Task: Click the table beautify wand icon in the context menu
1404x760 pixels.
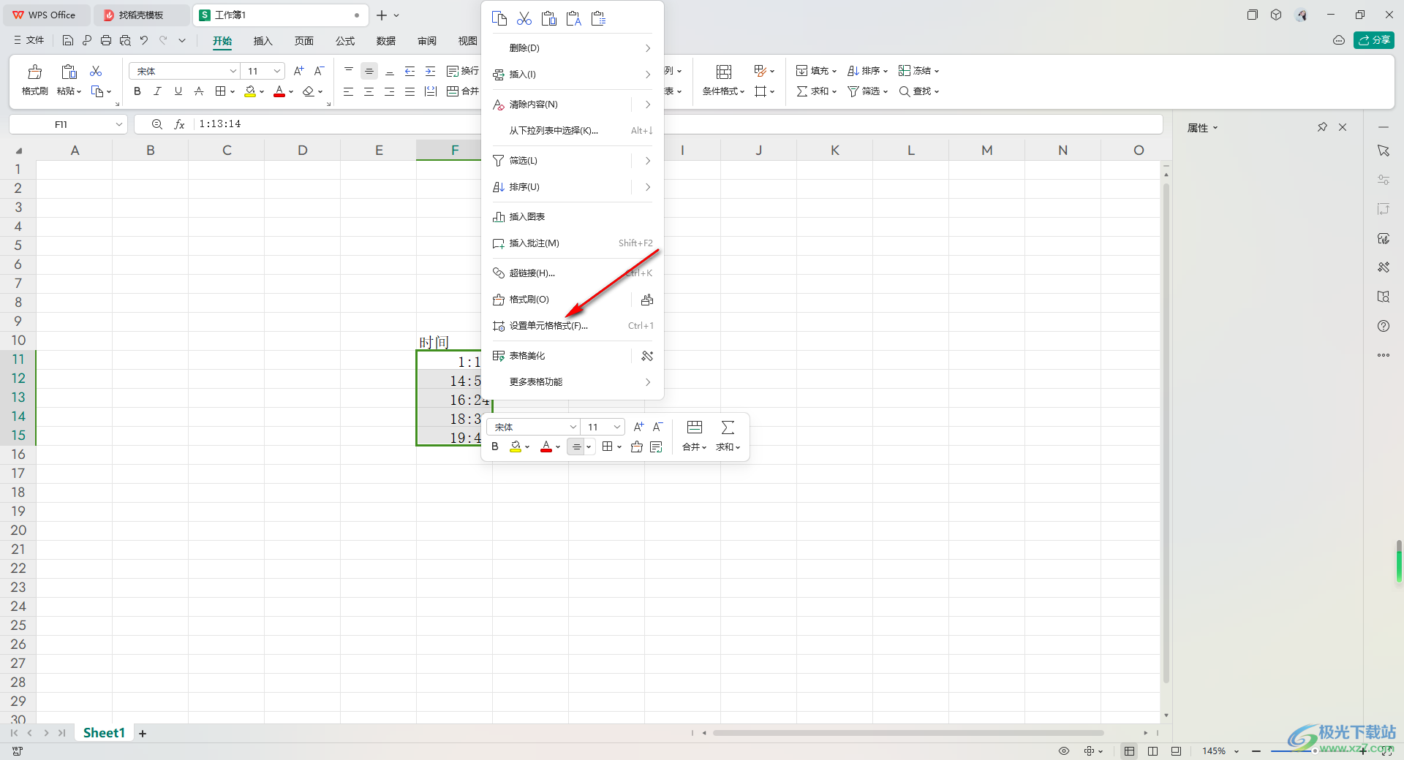Action: pos(647,356)
